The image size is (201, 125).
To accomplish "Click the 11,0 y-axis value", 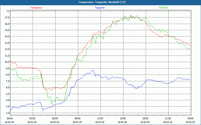I will (x=7, y=55).
